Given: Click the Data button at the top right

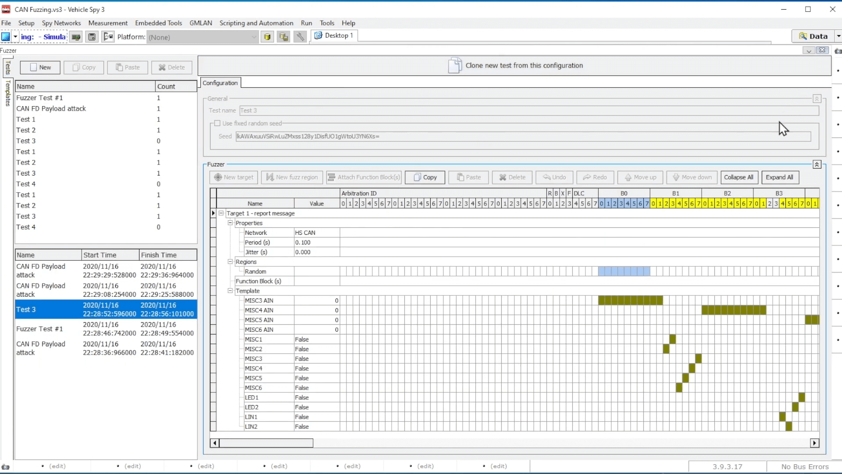Looking at the screenshot, I should 813,36.
